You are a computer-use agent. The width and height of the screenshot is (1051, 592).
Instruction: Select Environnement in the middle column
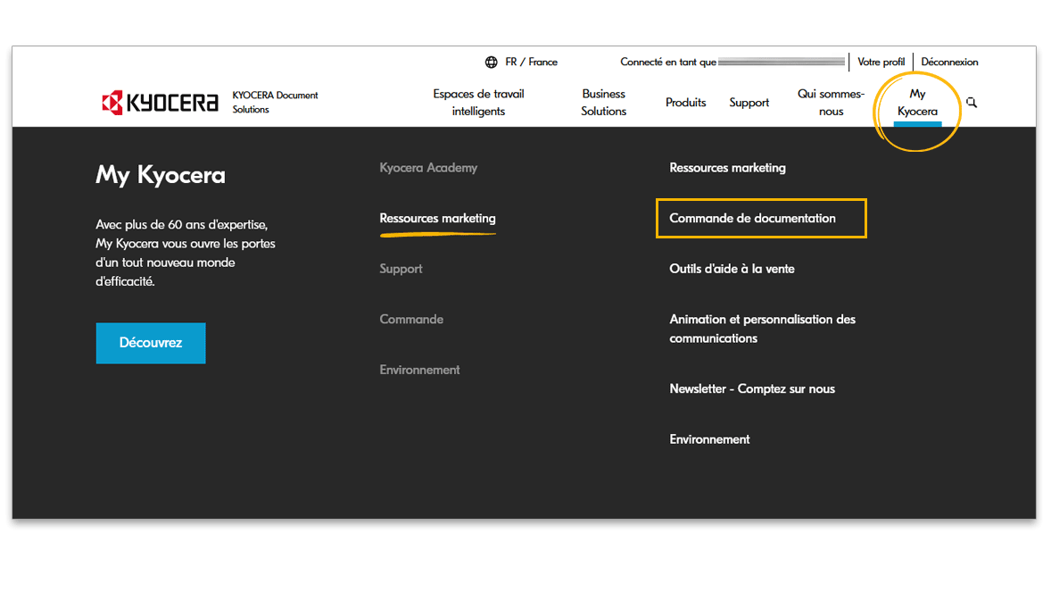[419, 370]
